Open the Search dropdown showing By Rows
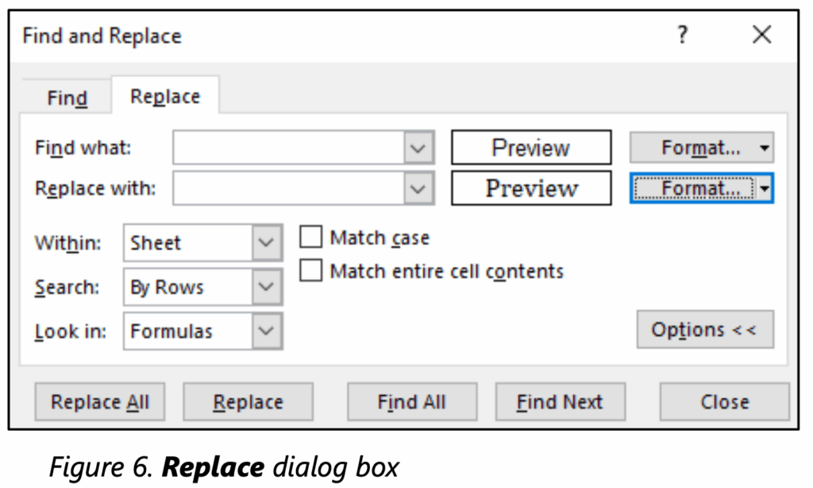Image resolution: width=813 pixels, height=488 pixels. point(266,287)
